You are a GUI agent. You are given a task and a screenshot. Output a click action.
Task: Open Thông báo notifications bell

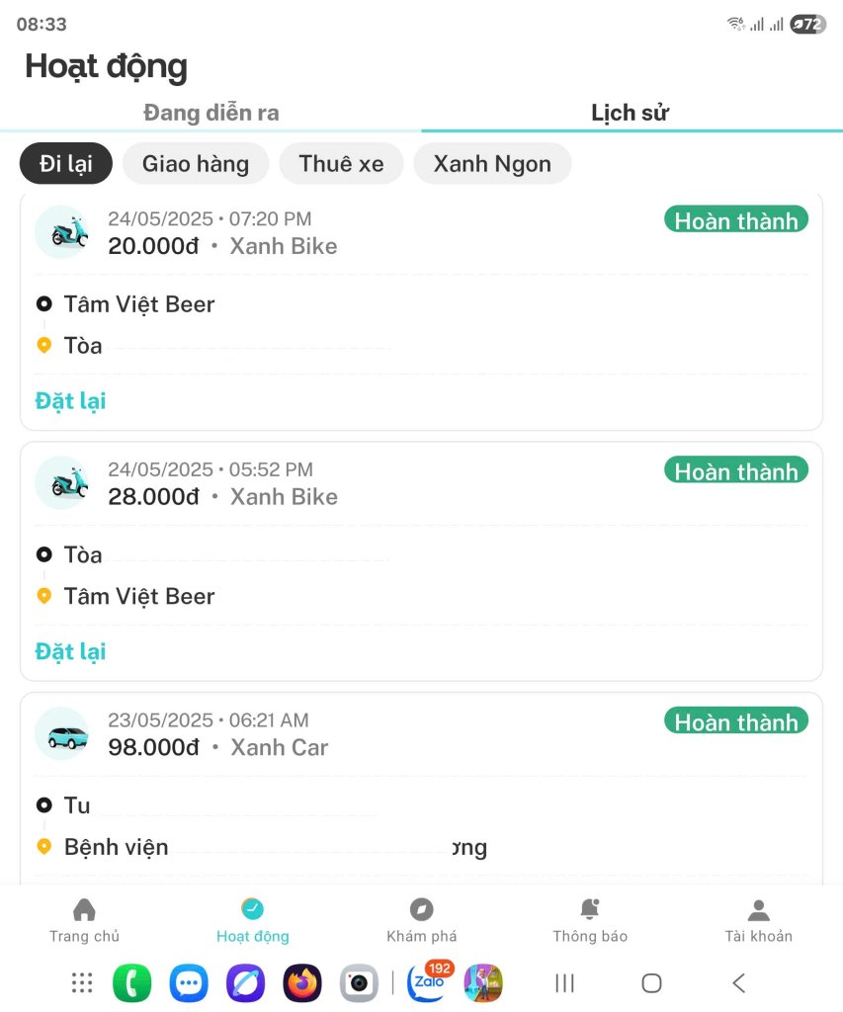589,909
